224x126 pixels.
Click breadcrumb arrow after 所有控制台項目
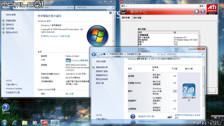[125, 54]
